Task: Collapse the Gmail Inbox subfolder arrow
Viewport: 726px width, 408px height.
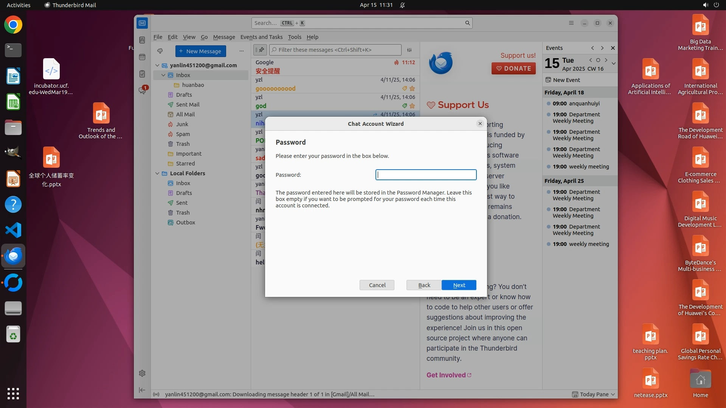Action: click(163, 75)
